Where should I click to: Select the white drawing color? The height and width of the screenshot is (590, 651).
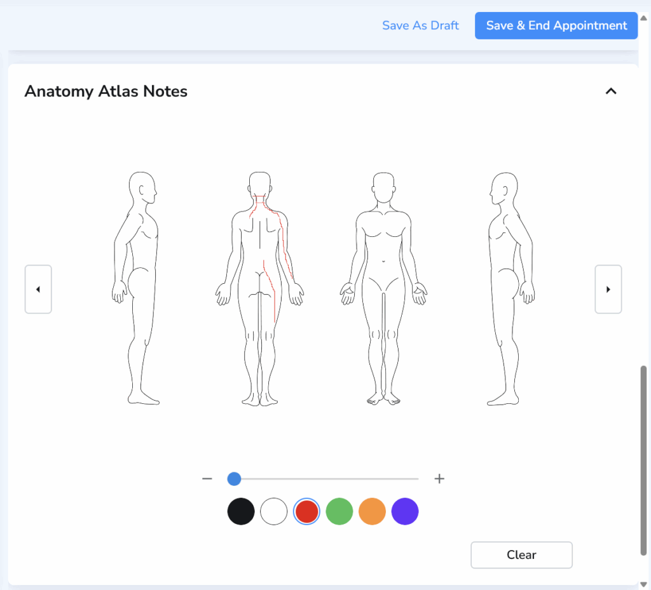tap(273, 511)
